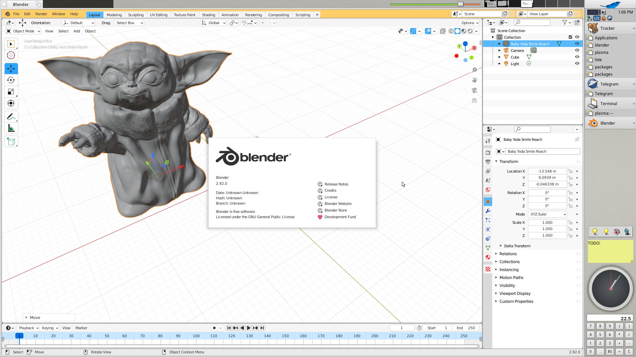Uncheck Collection exclude checkbox
The width and height of the screenshot is (636, 357).
pyautogui.click(x=570, y=37)
